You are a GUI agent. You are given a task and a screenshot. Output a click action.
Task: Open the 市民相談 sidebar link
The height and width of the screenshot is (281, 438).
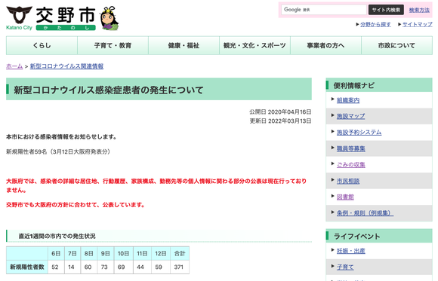(348, 181)
